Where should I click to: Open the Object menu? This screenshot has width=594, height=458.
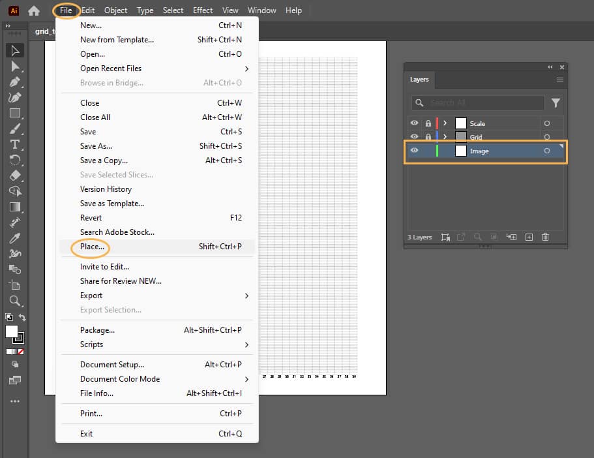tap(116, 10)
